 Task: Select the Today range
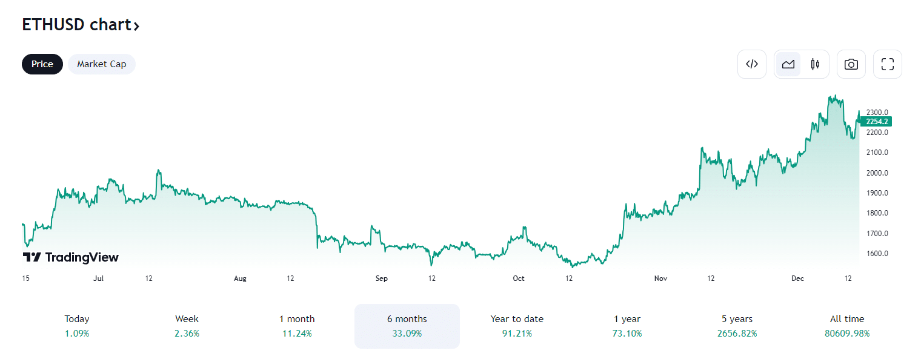(76, 326)
